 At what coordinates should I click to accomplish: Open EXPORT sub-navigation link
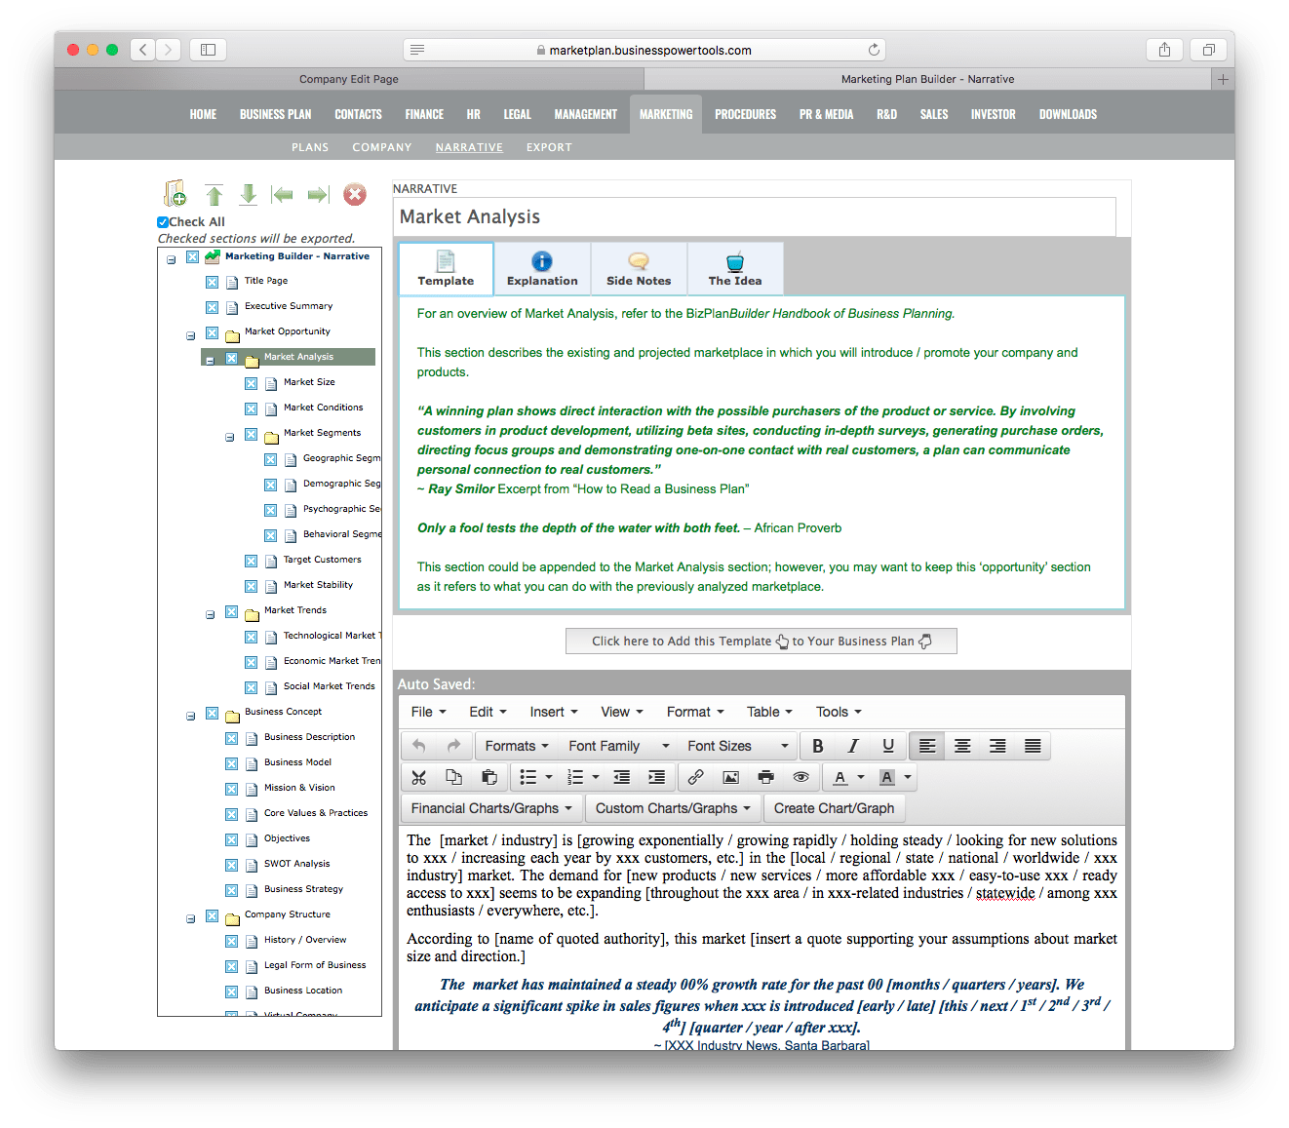549,147
